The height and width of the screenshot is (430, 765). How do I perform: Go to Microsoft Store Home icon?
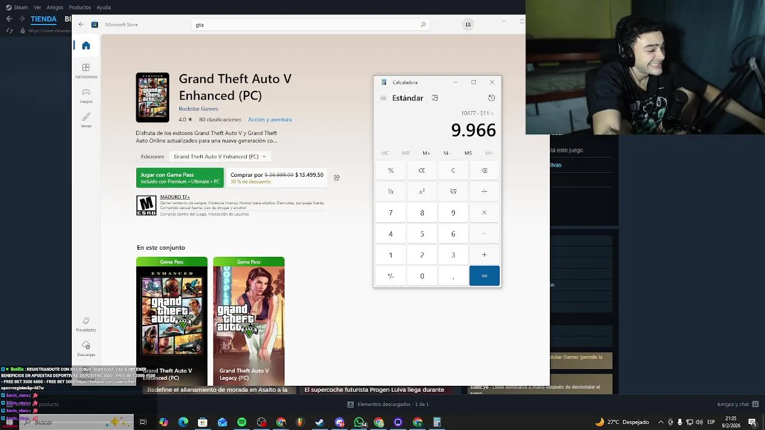point(86,45)
